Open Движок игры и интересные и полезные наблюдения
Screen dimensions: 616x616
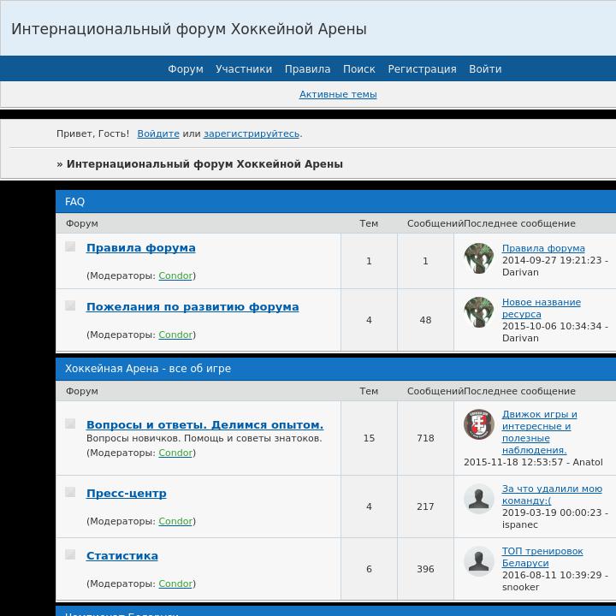[x=539, y=432]
